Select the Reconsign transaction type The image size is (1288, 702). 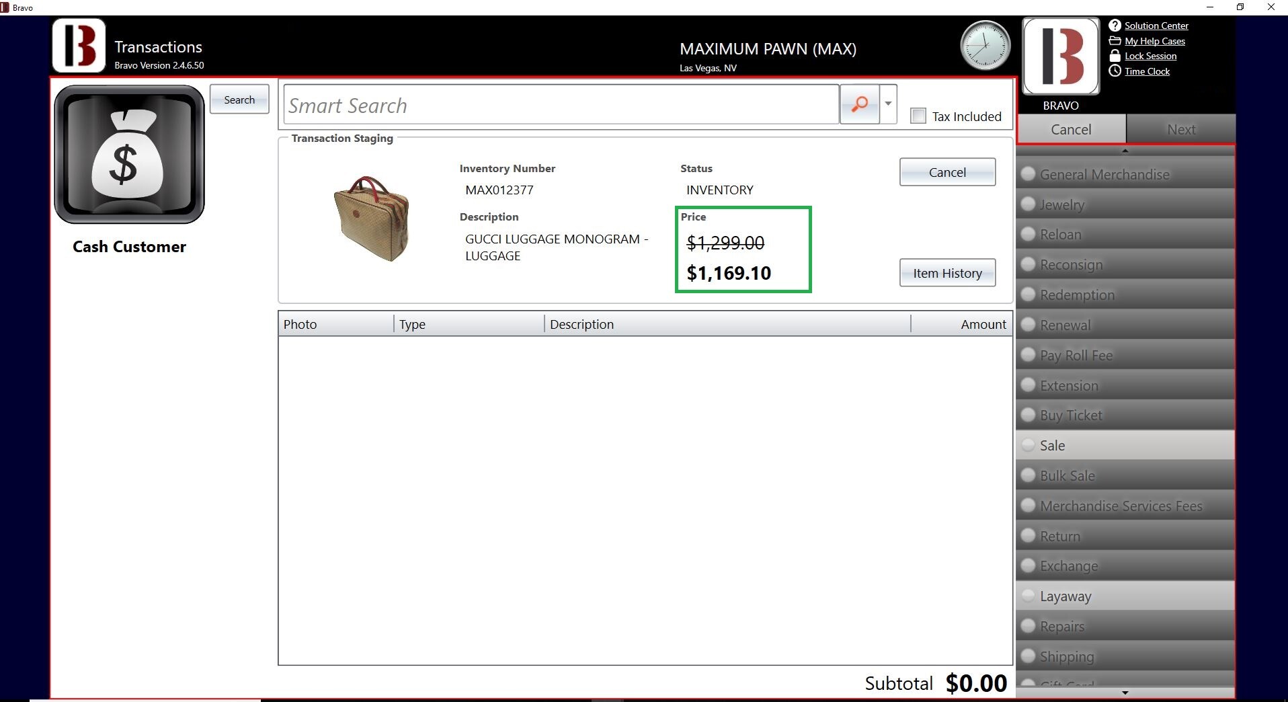pos(1125,264)
